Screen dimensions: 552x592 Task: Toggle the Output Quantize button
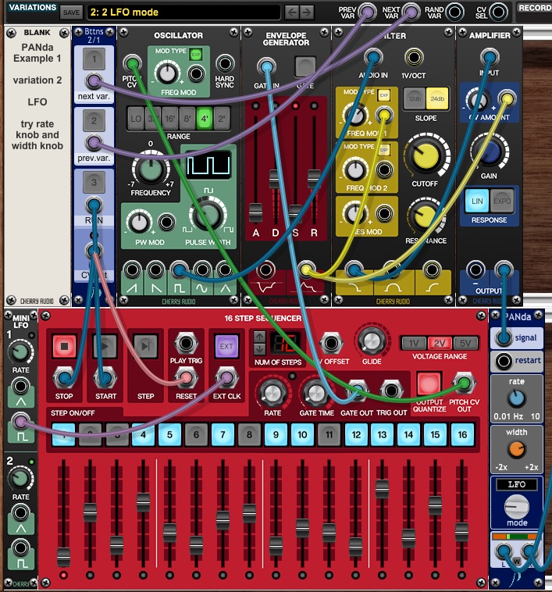point(429,384)
